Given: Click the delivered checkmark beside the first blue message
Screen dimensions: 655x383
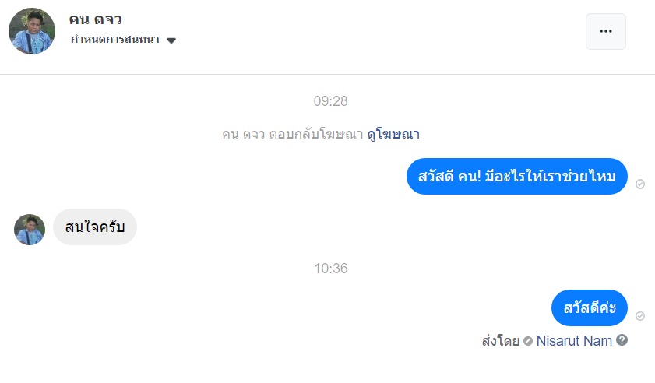Looking at the screenshot, I should pos(640,184).
